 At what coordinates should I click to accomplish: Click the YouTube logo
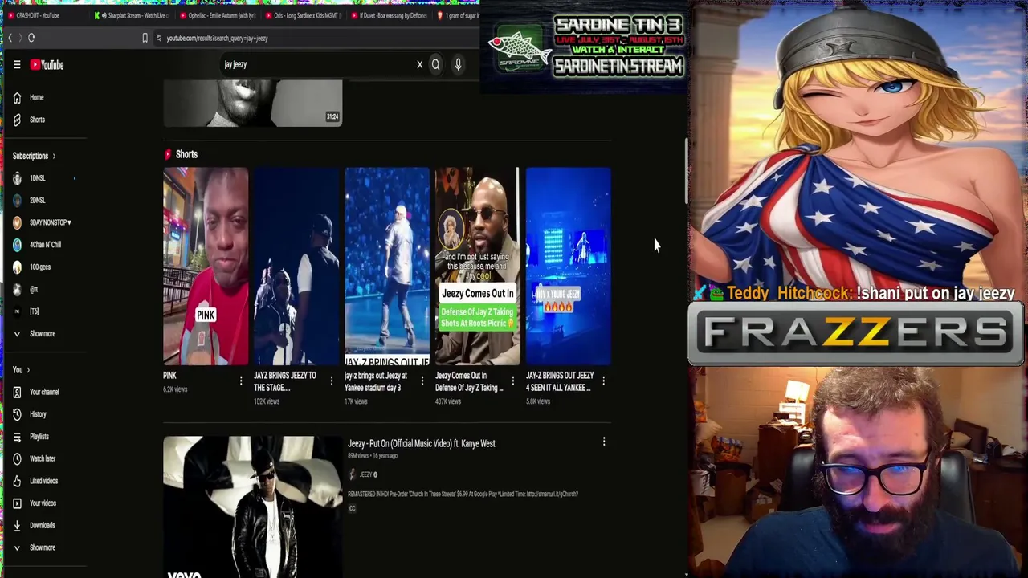click(x=47, y=65)
